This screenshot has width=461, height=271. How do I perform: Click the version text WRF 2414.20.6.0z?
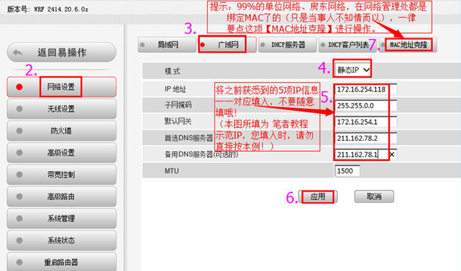[x=61, y=9]
